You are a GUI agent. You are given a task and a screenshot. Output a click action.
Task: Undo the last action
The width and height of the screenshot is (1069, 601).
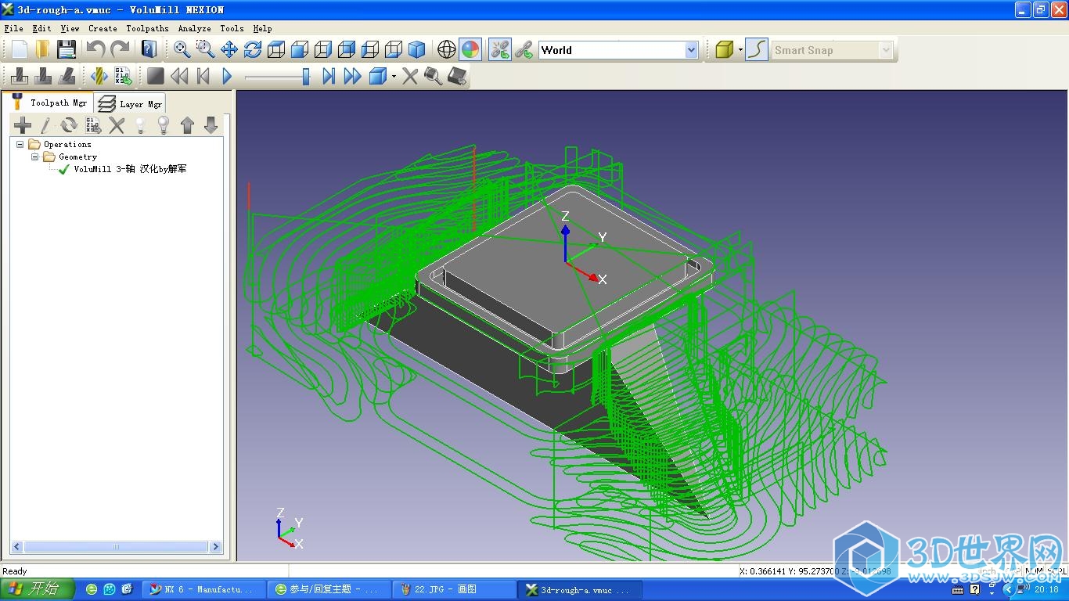coord(96,49)
